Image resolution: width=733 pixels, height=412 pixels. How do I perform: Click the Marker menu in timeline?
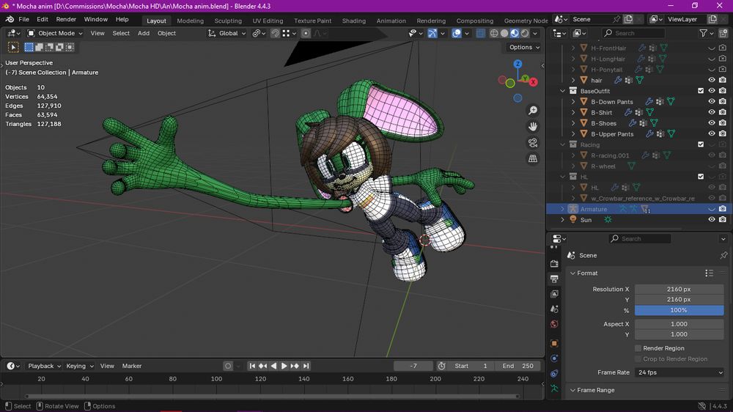[132, 366]
